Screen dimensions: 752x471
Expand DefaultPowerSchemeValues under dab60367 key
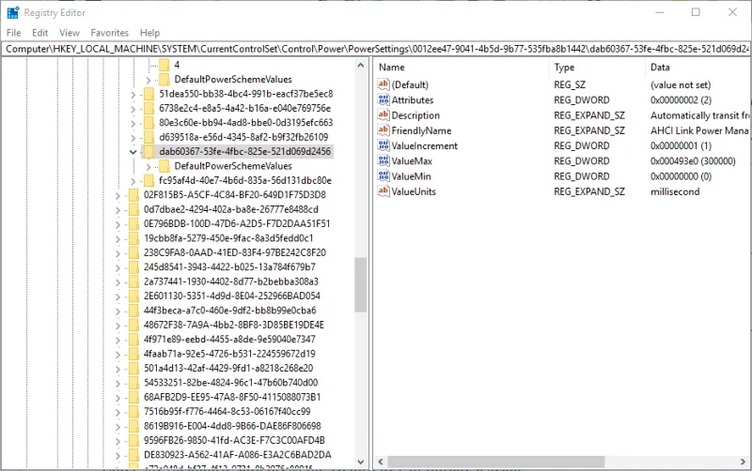pos(149,167)
